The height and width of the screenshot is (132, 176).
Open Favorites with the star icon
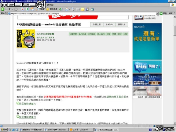pyautogui.click(x=52, y=9)
